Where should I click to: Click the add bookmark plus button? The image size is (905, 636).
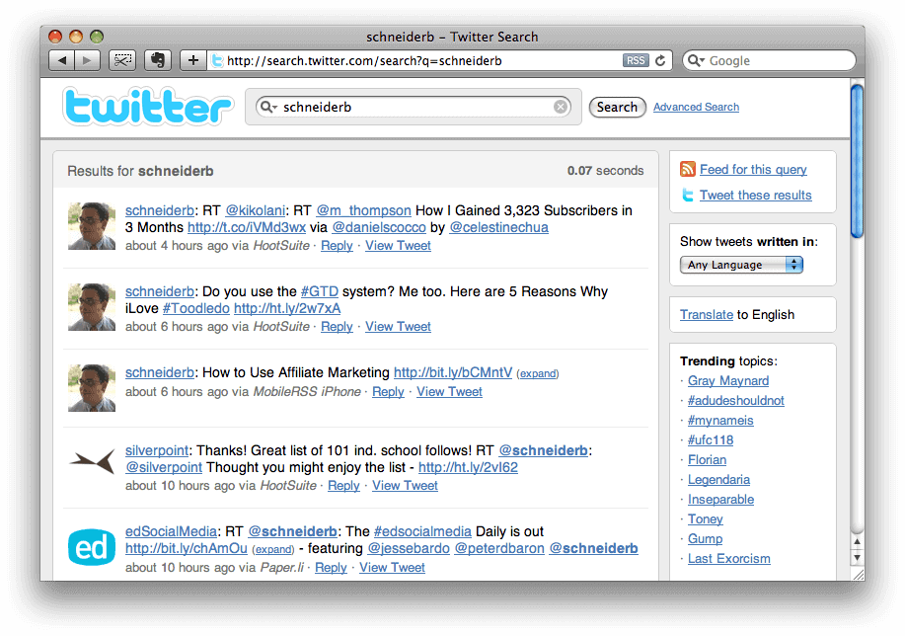193,60
